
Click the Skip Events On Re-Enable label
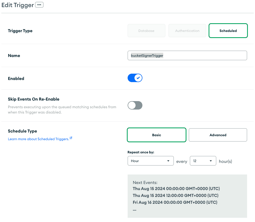pyautogui.click(x=33, y=99)
